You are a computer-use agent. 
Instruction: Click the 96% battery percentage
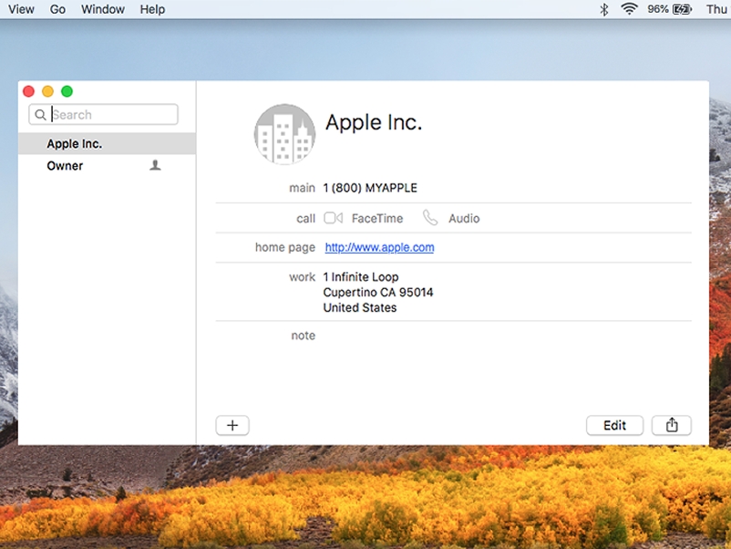click(658, 9)
